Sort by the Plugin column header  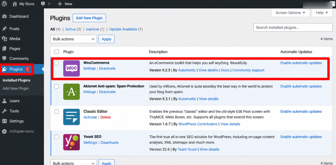69,52
